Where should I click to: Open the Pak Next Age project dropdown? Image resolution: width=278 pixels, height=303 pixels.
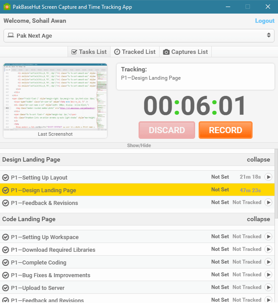point(139,36)
